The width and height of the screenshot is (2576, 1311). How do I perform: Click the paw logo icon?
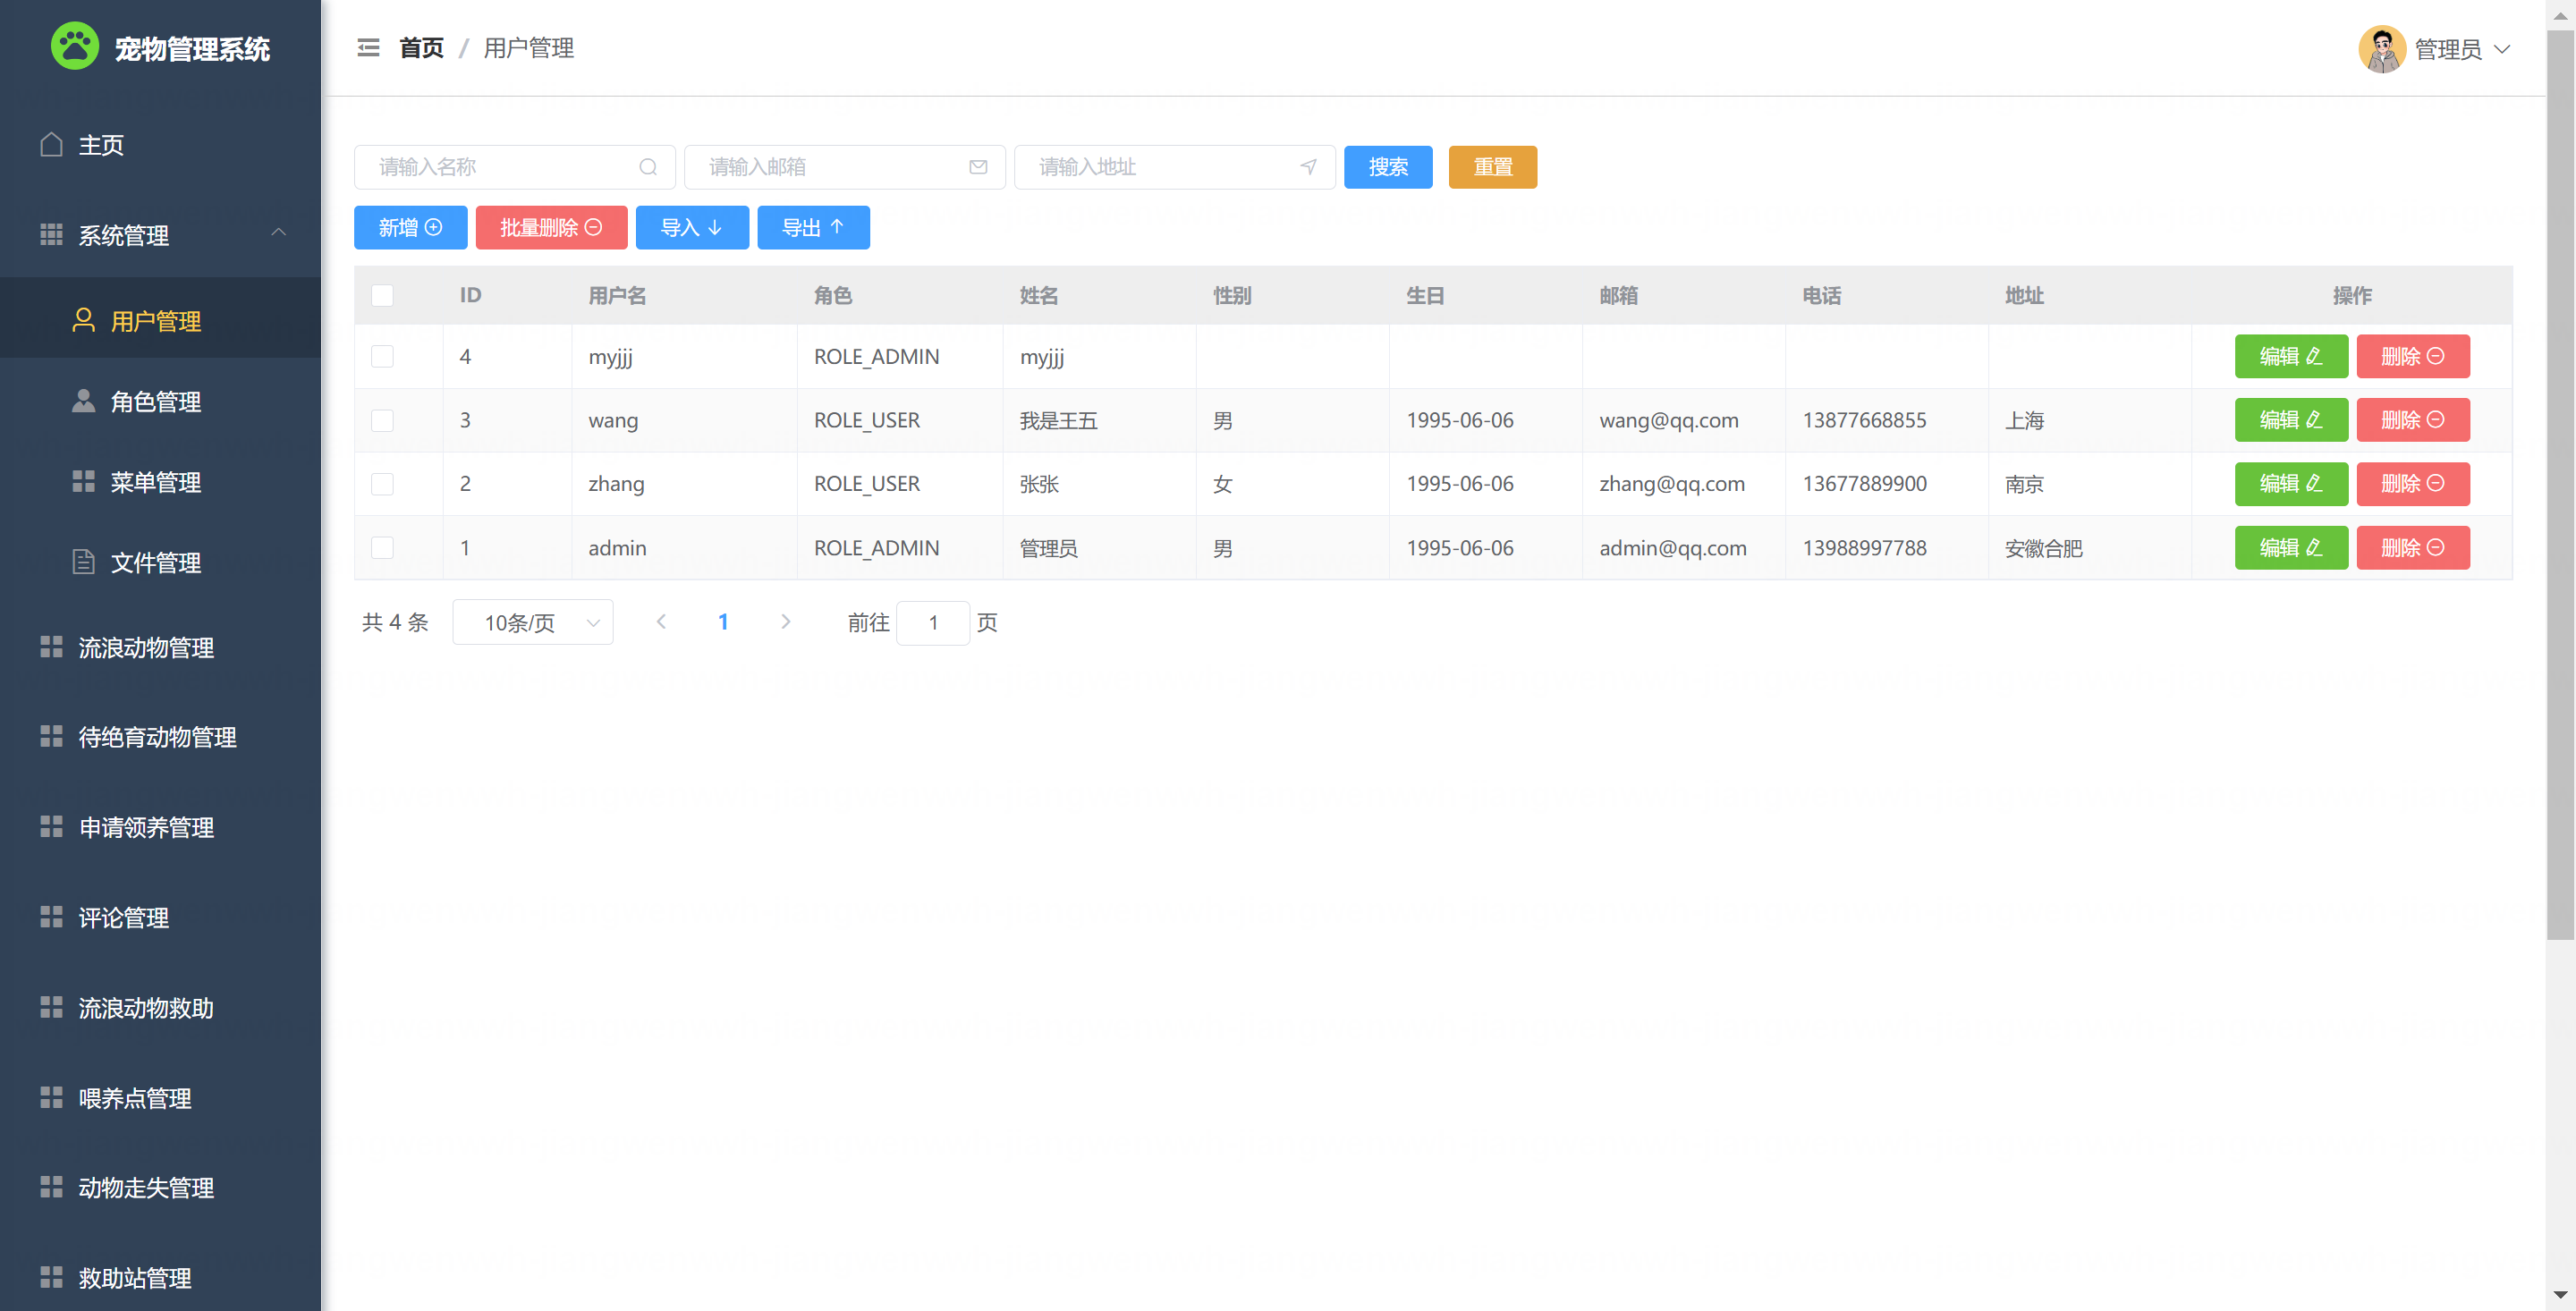tap(75, 47)
